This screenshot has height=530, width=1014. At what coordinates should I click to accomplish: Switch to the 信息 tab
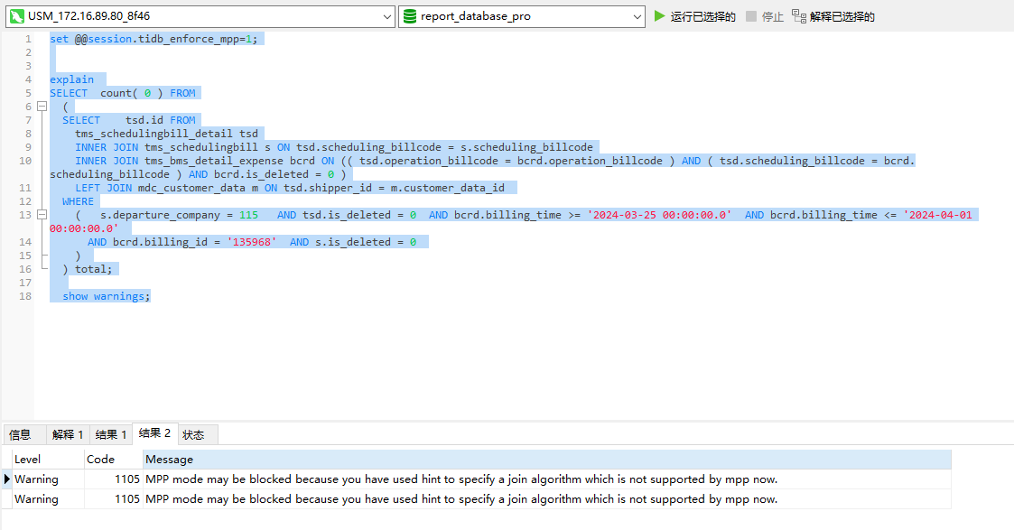pyautogui.click(x=21, y=434)
